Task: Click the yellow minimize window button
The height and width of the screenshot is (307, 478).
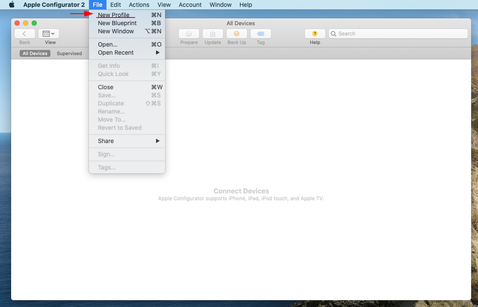Action: click(26, 23)
